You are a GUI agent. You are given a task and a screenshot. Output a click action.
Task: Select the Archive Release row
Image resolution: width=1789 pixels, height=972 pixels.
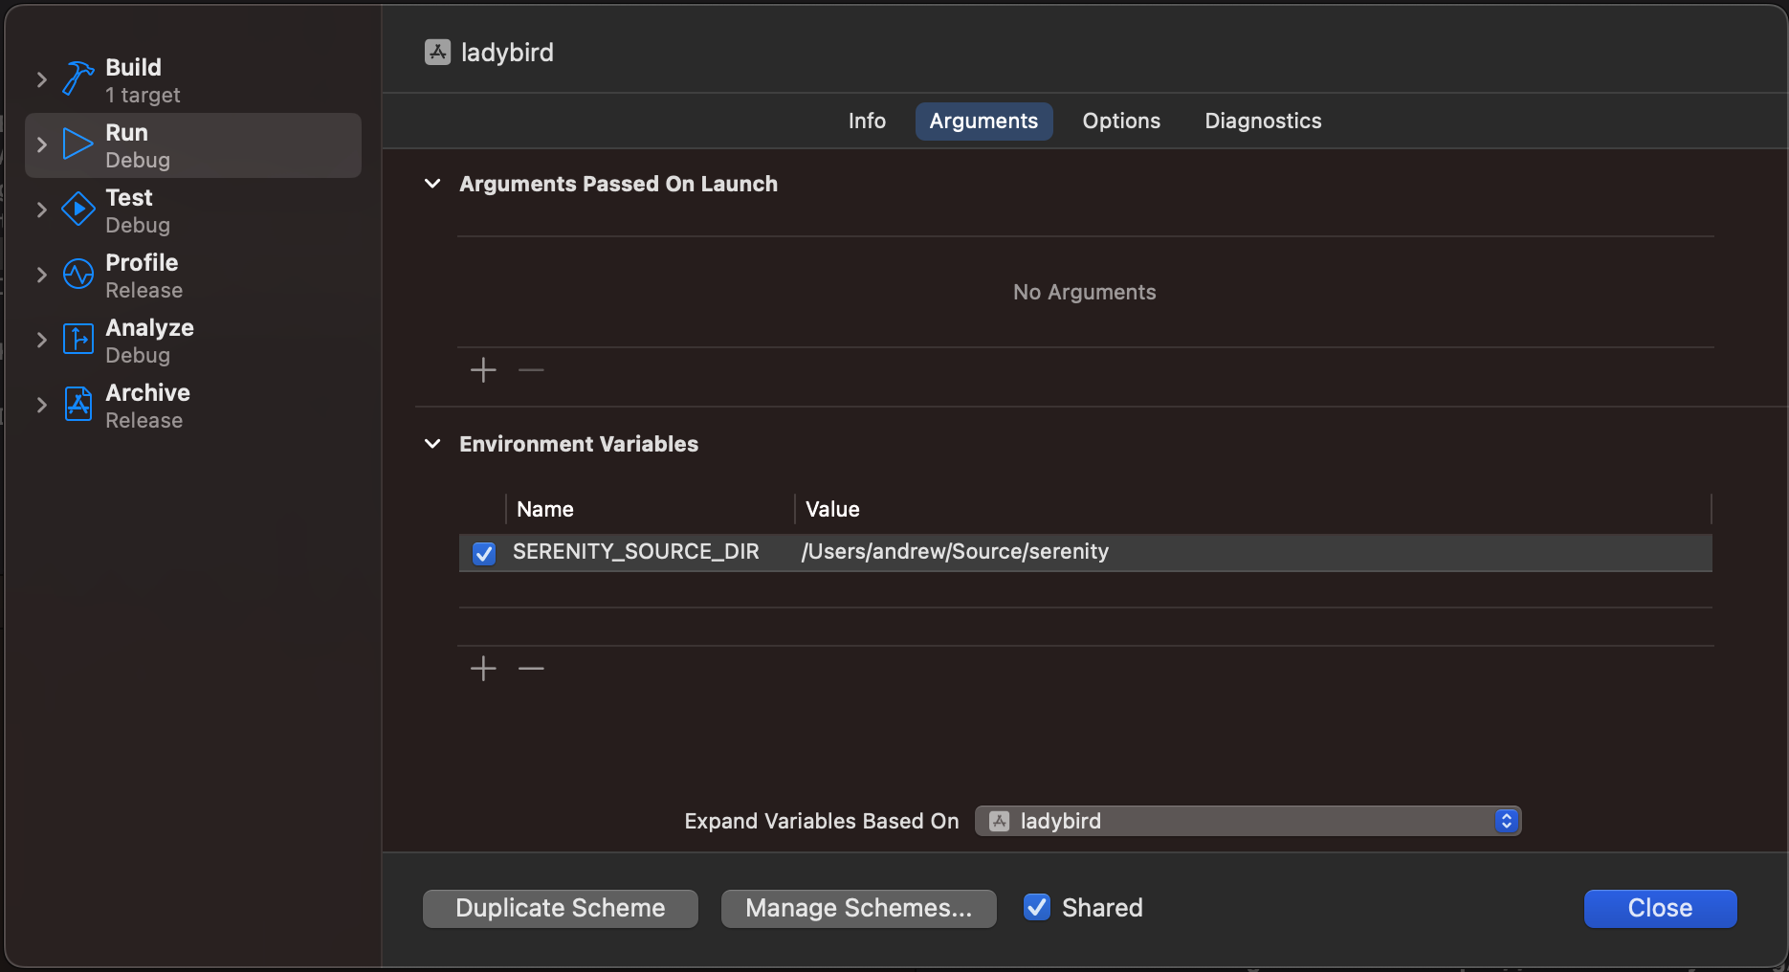tap(193, 406)
